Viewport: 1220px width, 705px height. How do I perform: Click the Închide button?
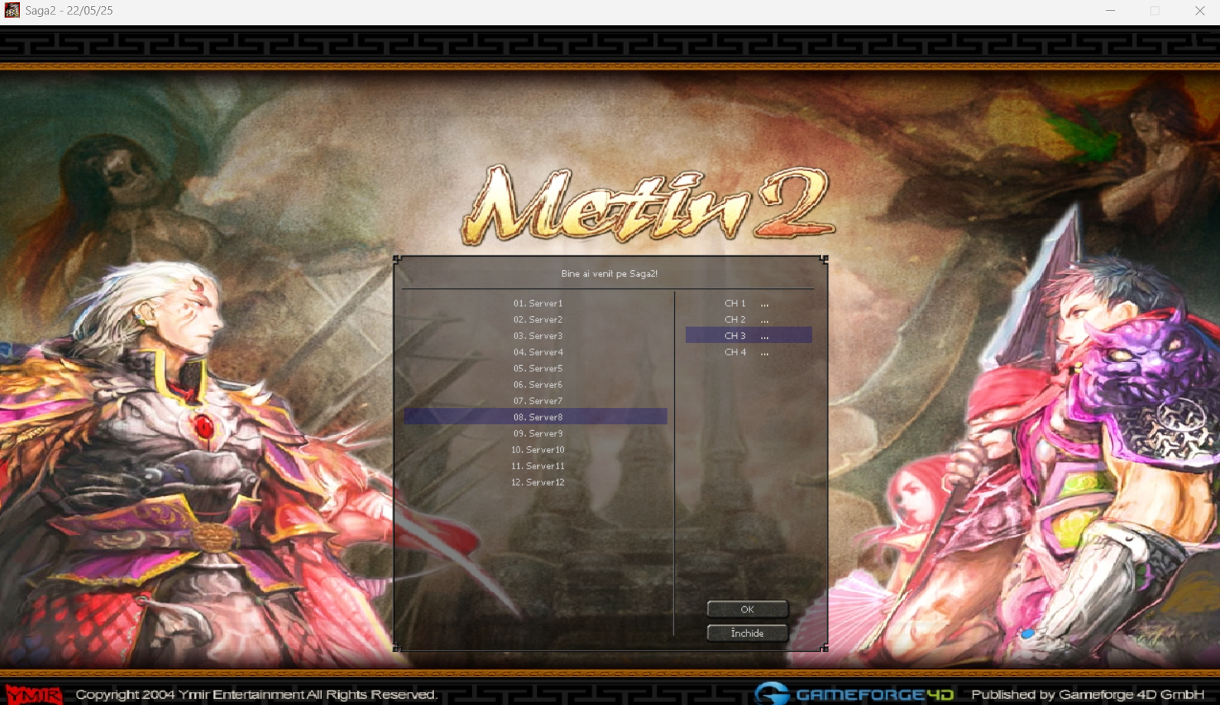coord(747,633)
